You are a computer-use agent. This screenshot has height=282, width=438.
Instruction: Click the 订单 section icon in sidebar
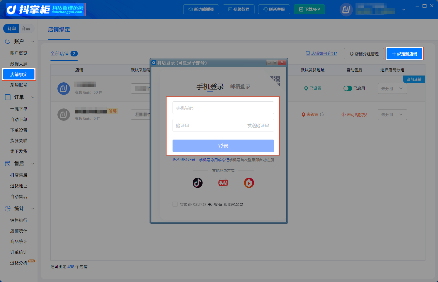point(8,97)
